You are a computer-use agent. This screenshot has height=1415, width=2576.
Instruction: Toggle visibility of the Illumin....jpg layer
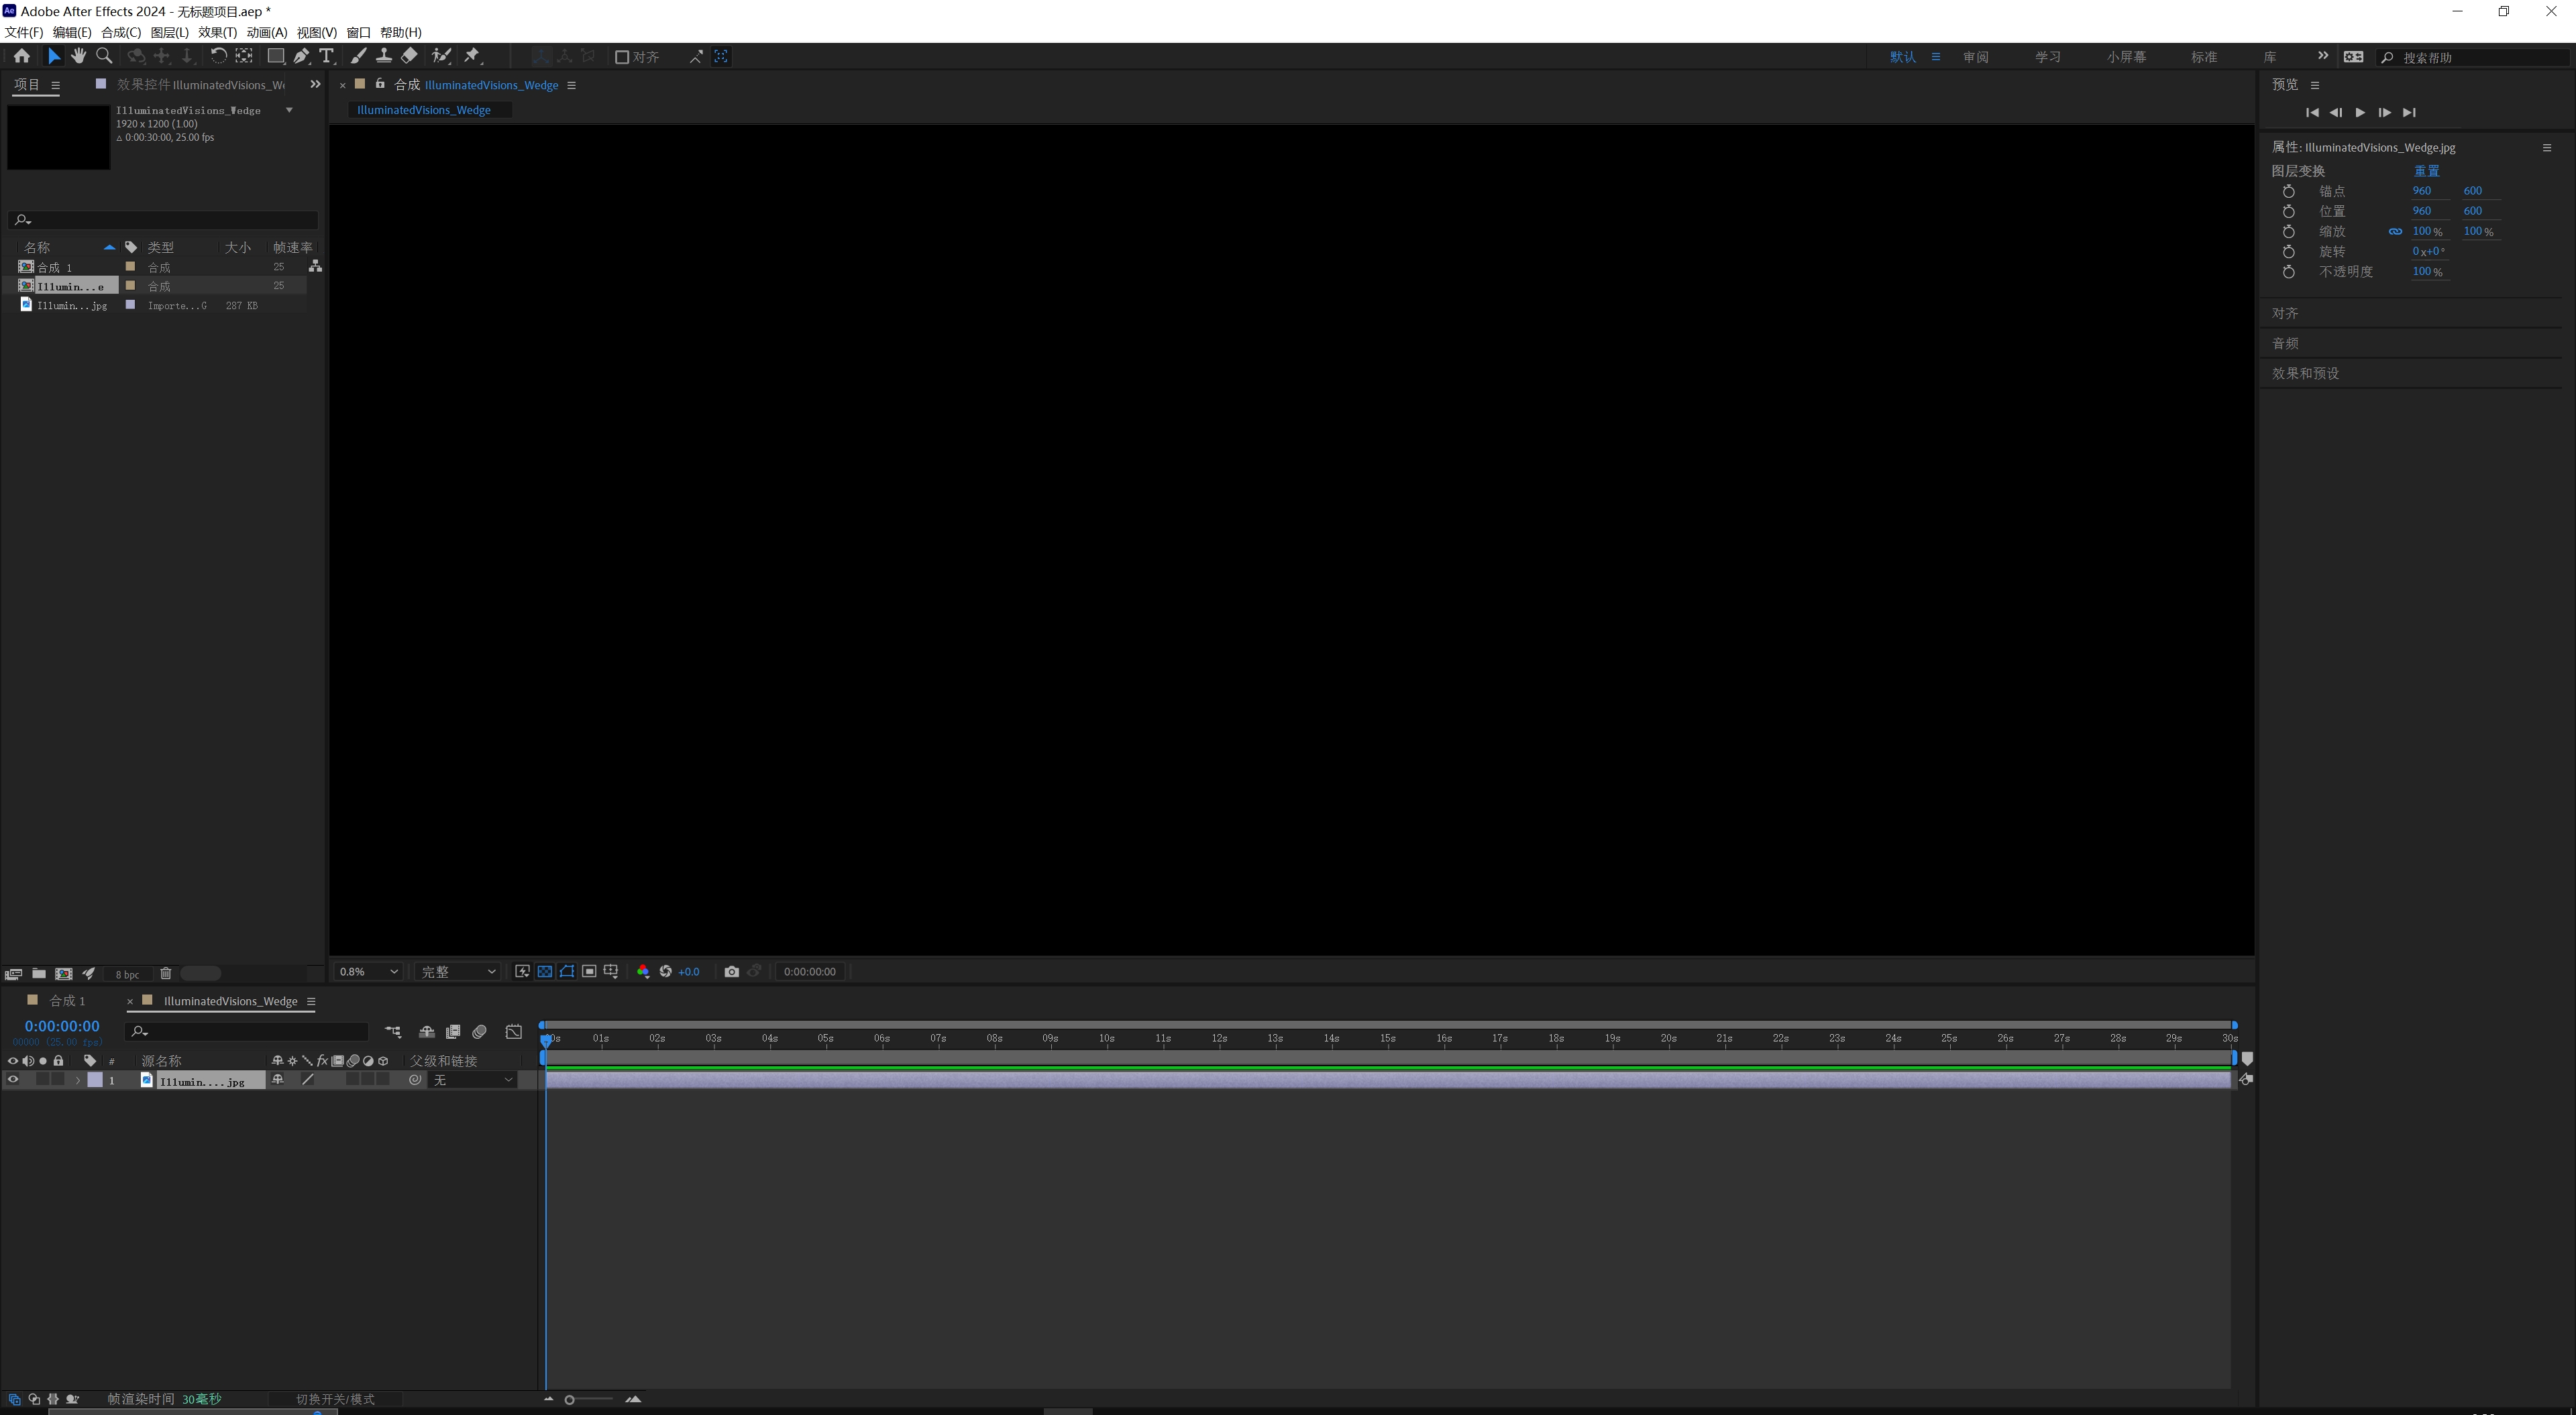[x=13, y=1080]
